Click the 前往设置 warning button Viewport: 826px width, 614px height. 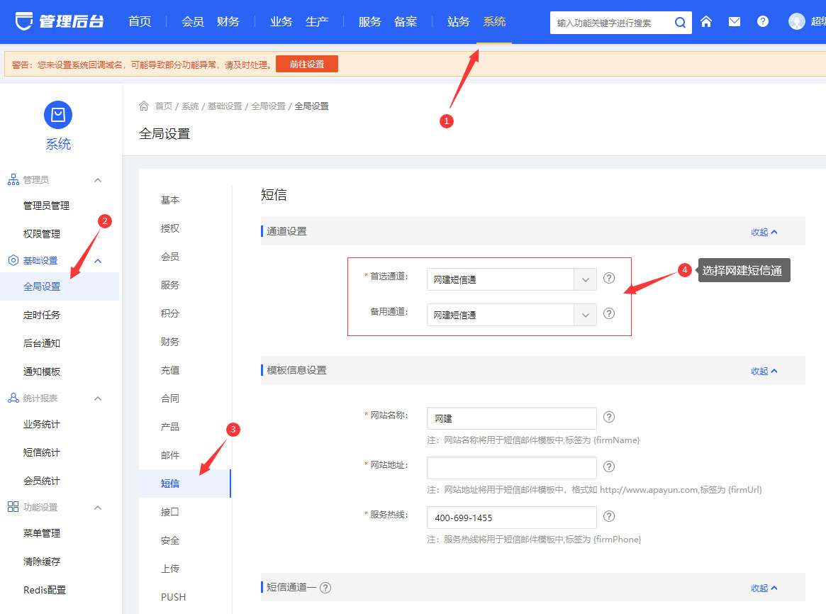[307, 65]
